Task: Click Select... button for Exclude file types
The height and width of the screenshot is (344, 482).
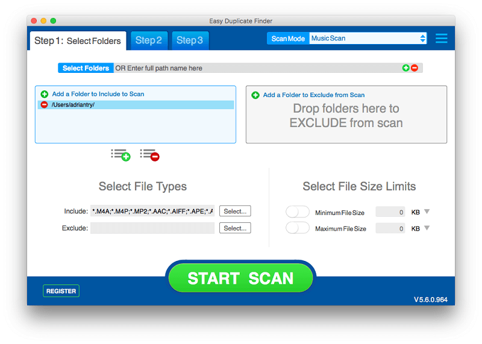Action: coord(235,228)
